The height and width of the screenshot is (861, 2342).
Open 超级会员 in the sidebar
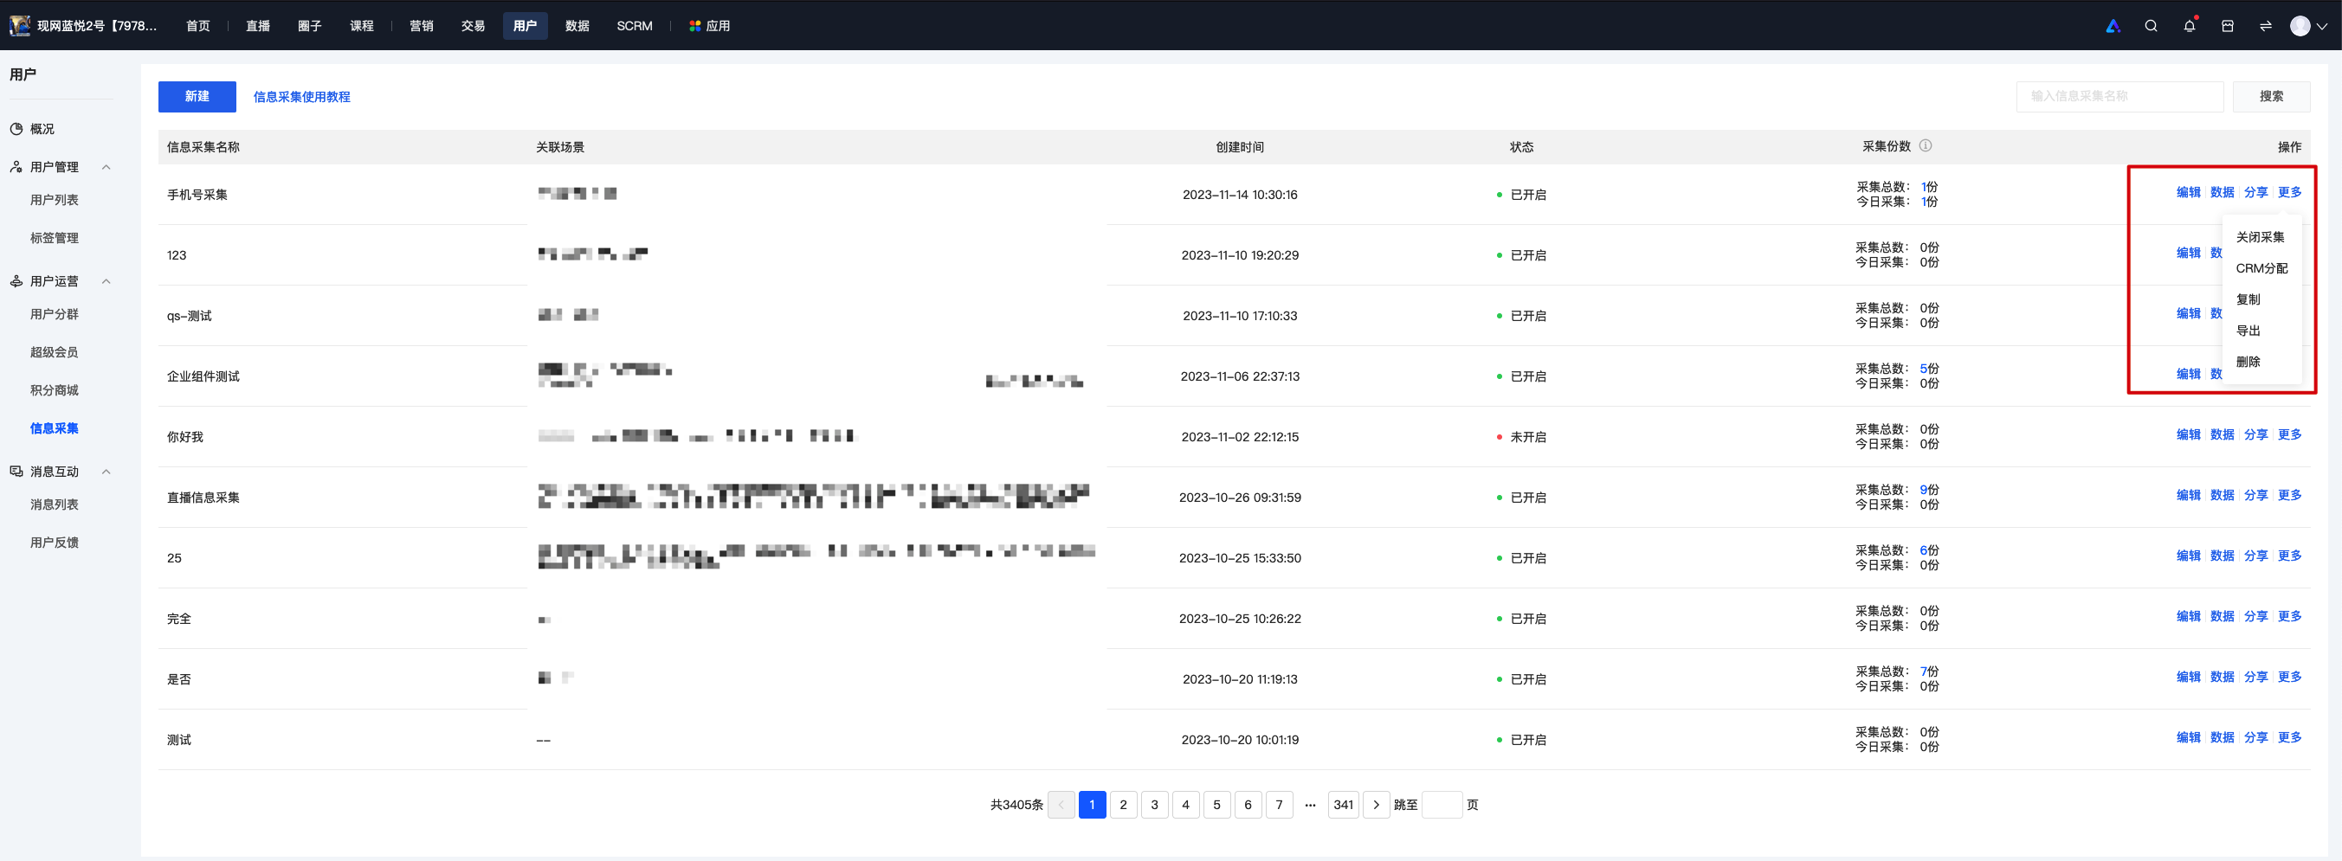click(x=55, y=352)
